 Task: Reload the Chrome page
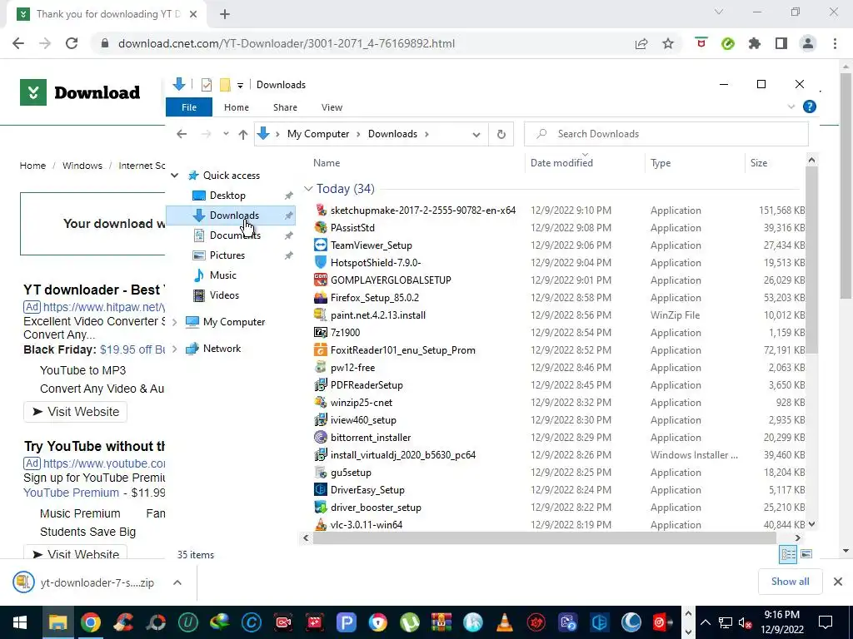tap(72, 43)
